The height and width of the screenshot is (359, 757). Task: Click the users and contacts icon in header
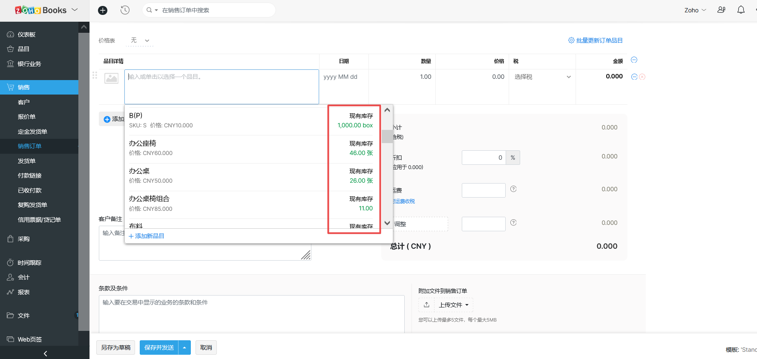[x=721, y=10]
